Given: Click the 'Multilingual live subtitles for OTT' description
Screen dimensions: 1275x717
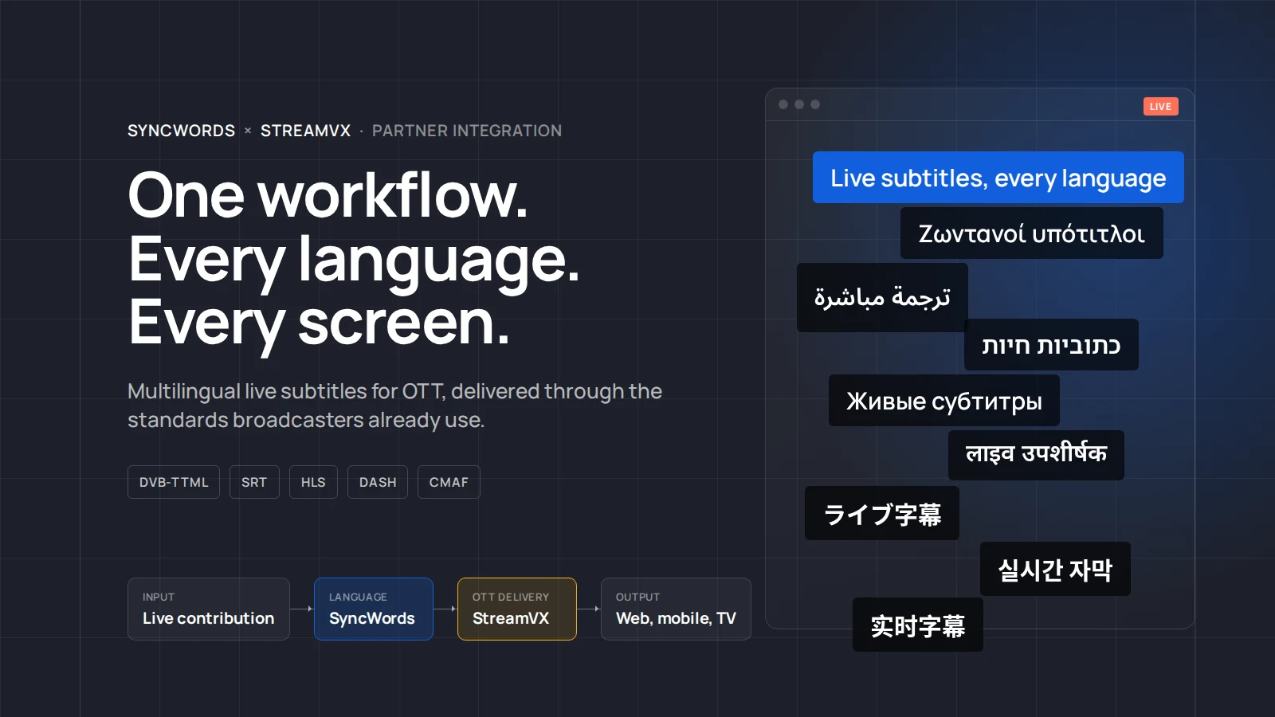Looking at the screenshot, I should click(394, 406).
